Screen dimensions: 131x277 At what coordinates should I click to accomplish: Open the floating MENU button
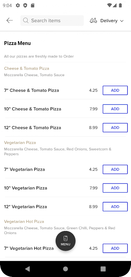tap(66, 241)
